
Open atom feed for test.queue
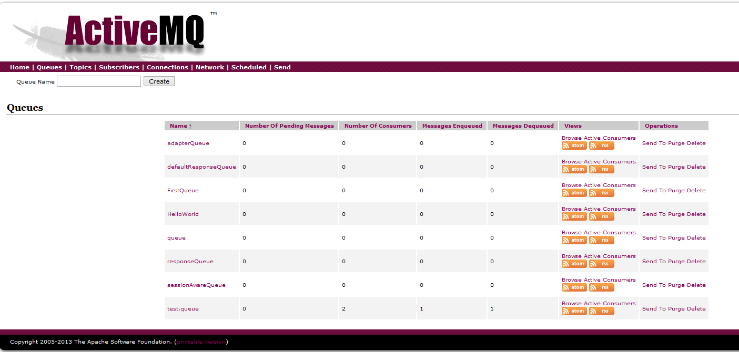[574, 311]
